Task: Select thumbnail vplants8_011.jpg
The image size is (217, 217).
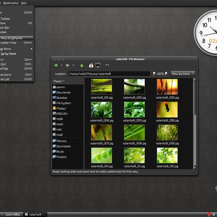Action: tap(135, 156)
